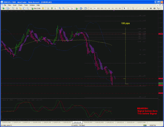The image size is (164, 127).
Task: Select the MN timeframe button
Action: coord(120,8)
